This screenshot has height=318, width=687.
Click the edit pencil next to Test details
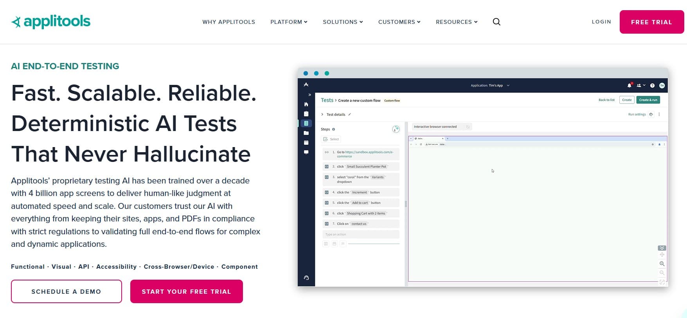[350, 115]
